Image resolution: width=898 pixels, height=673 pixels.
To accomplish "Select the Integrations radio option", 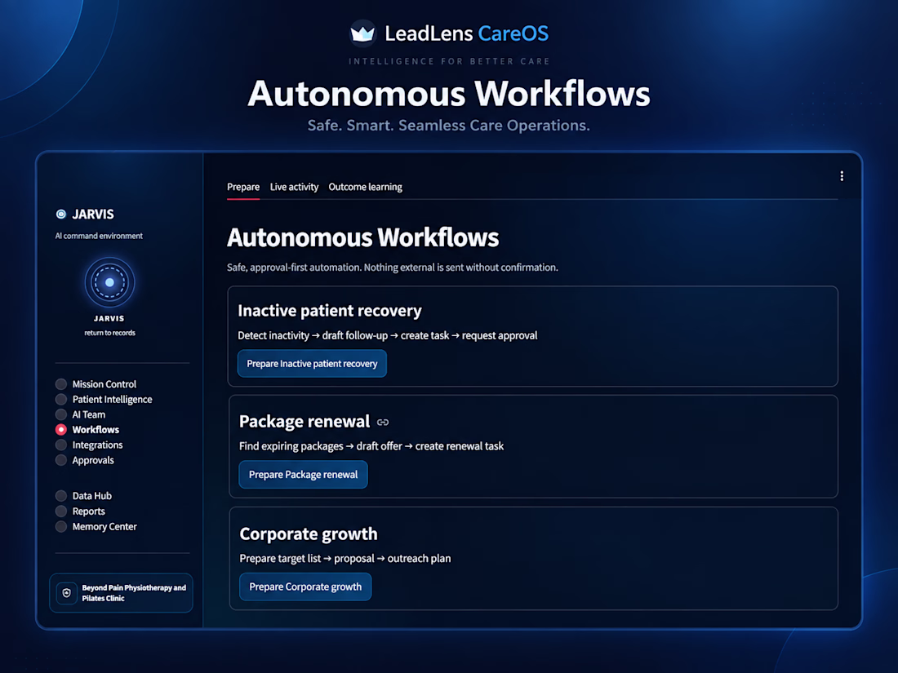I will click(60, 445).
